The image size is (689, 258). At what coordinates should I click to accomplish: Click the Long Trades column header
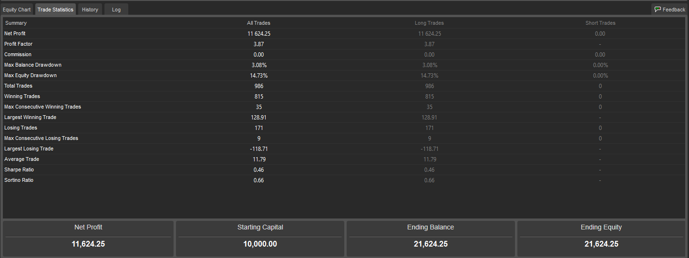pyautogui.click(x=429, y=23)
